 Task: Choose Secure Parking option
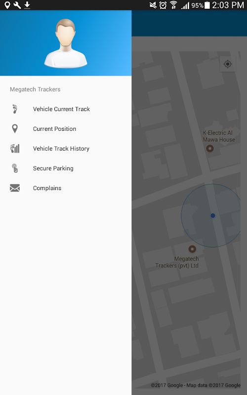[x=66, y=168]
